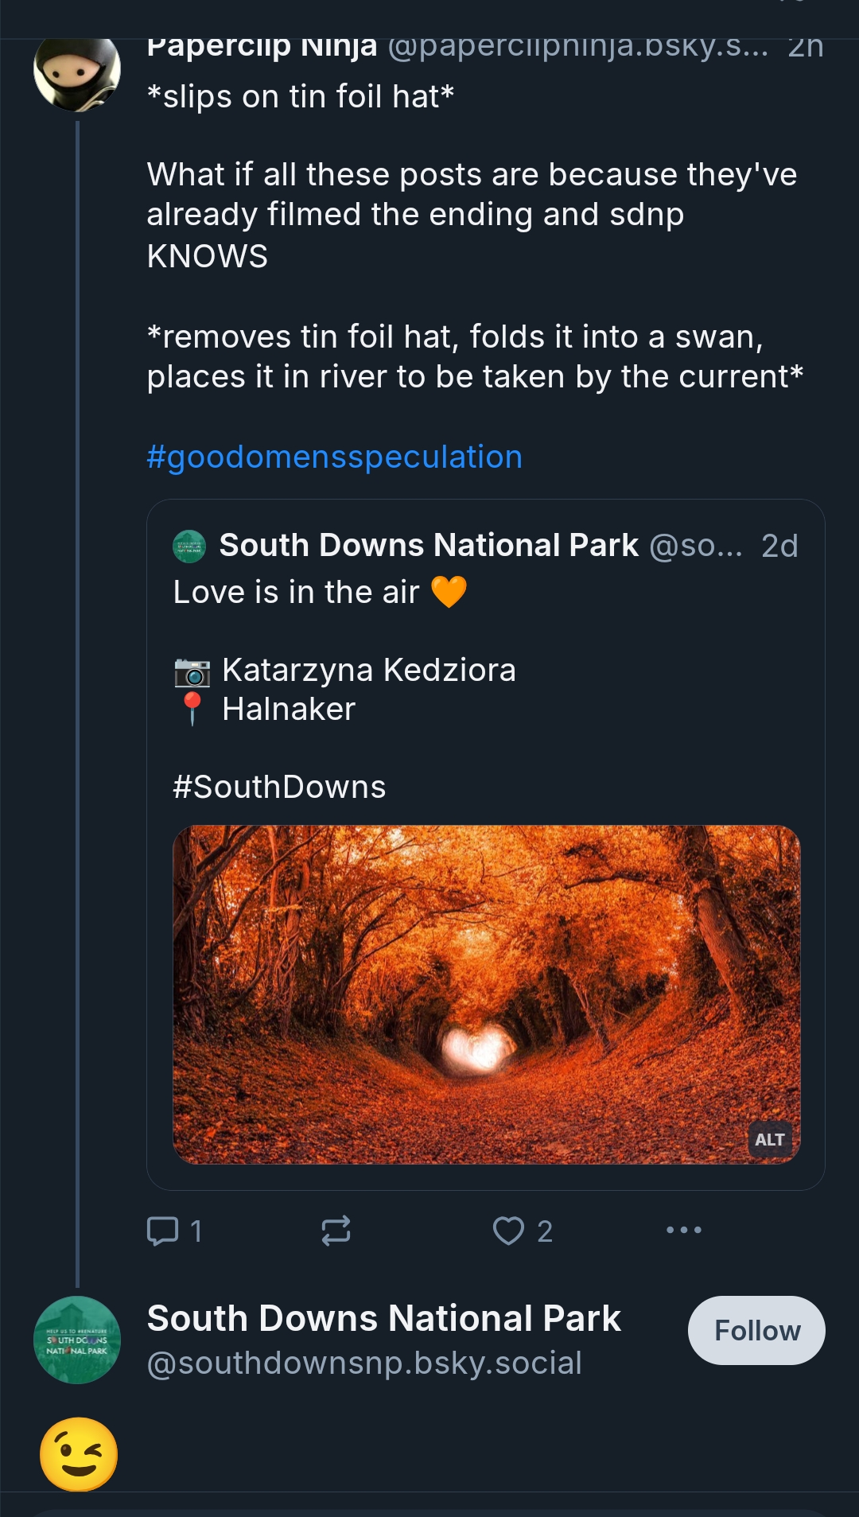This screenshot has height=1517, width=859.
Task: Open Paperclip Ninja's profile avatar
Action: coord(76,72)
